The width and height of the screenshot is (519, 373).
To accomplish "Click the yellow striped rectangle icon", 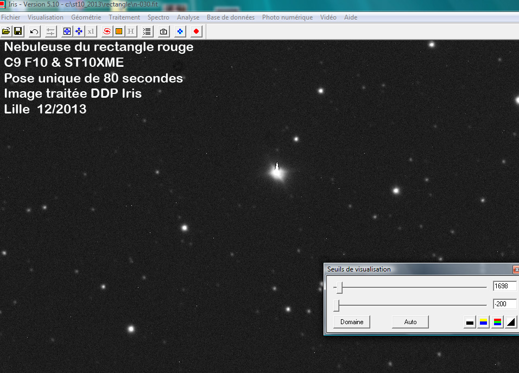I will coord(119,31).
